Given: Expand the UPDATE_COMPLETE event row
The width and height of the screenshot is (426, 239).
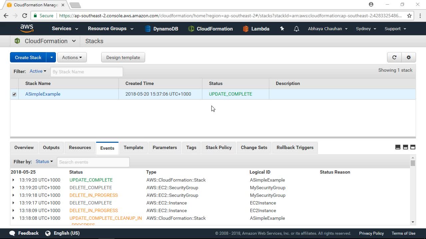Looking at the screenshot, I should pos(13,180).
